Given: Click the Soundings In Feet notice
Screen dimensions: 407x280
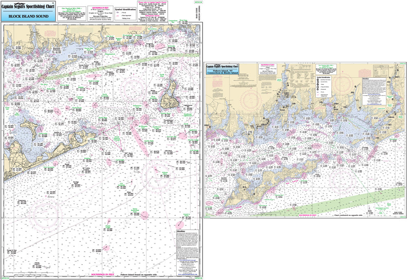Looking at the screenshot, I should [x=101, y=8].
